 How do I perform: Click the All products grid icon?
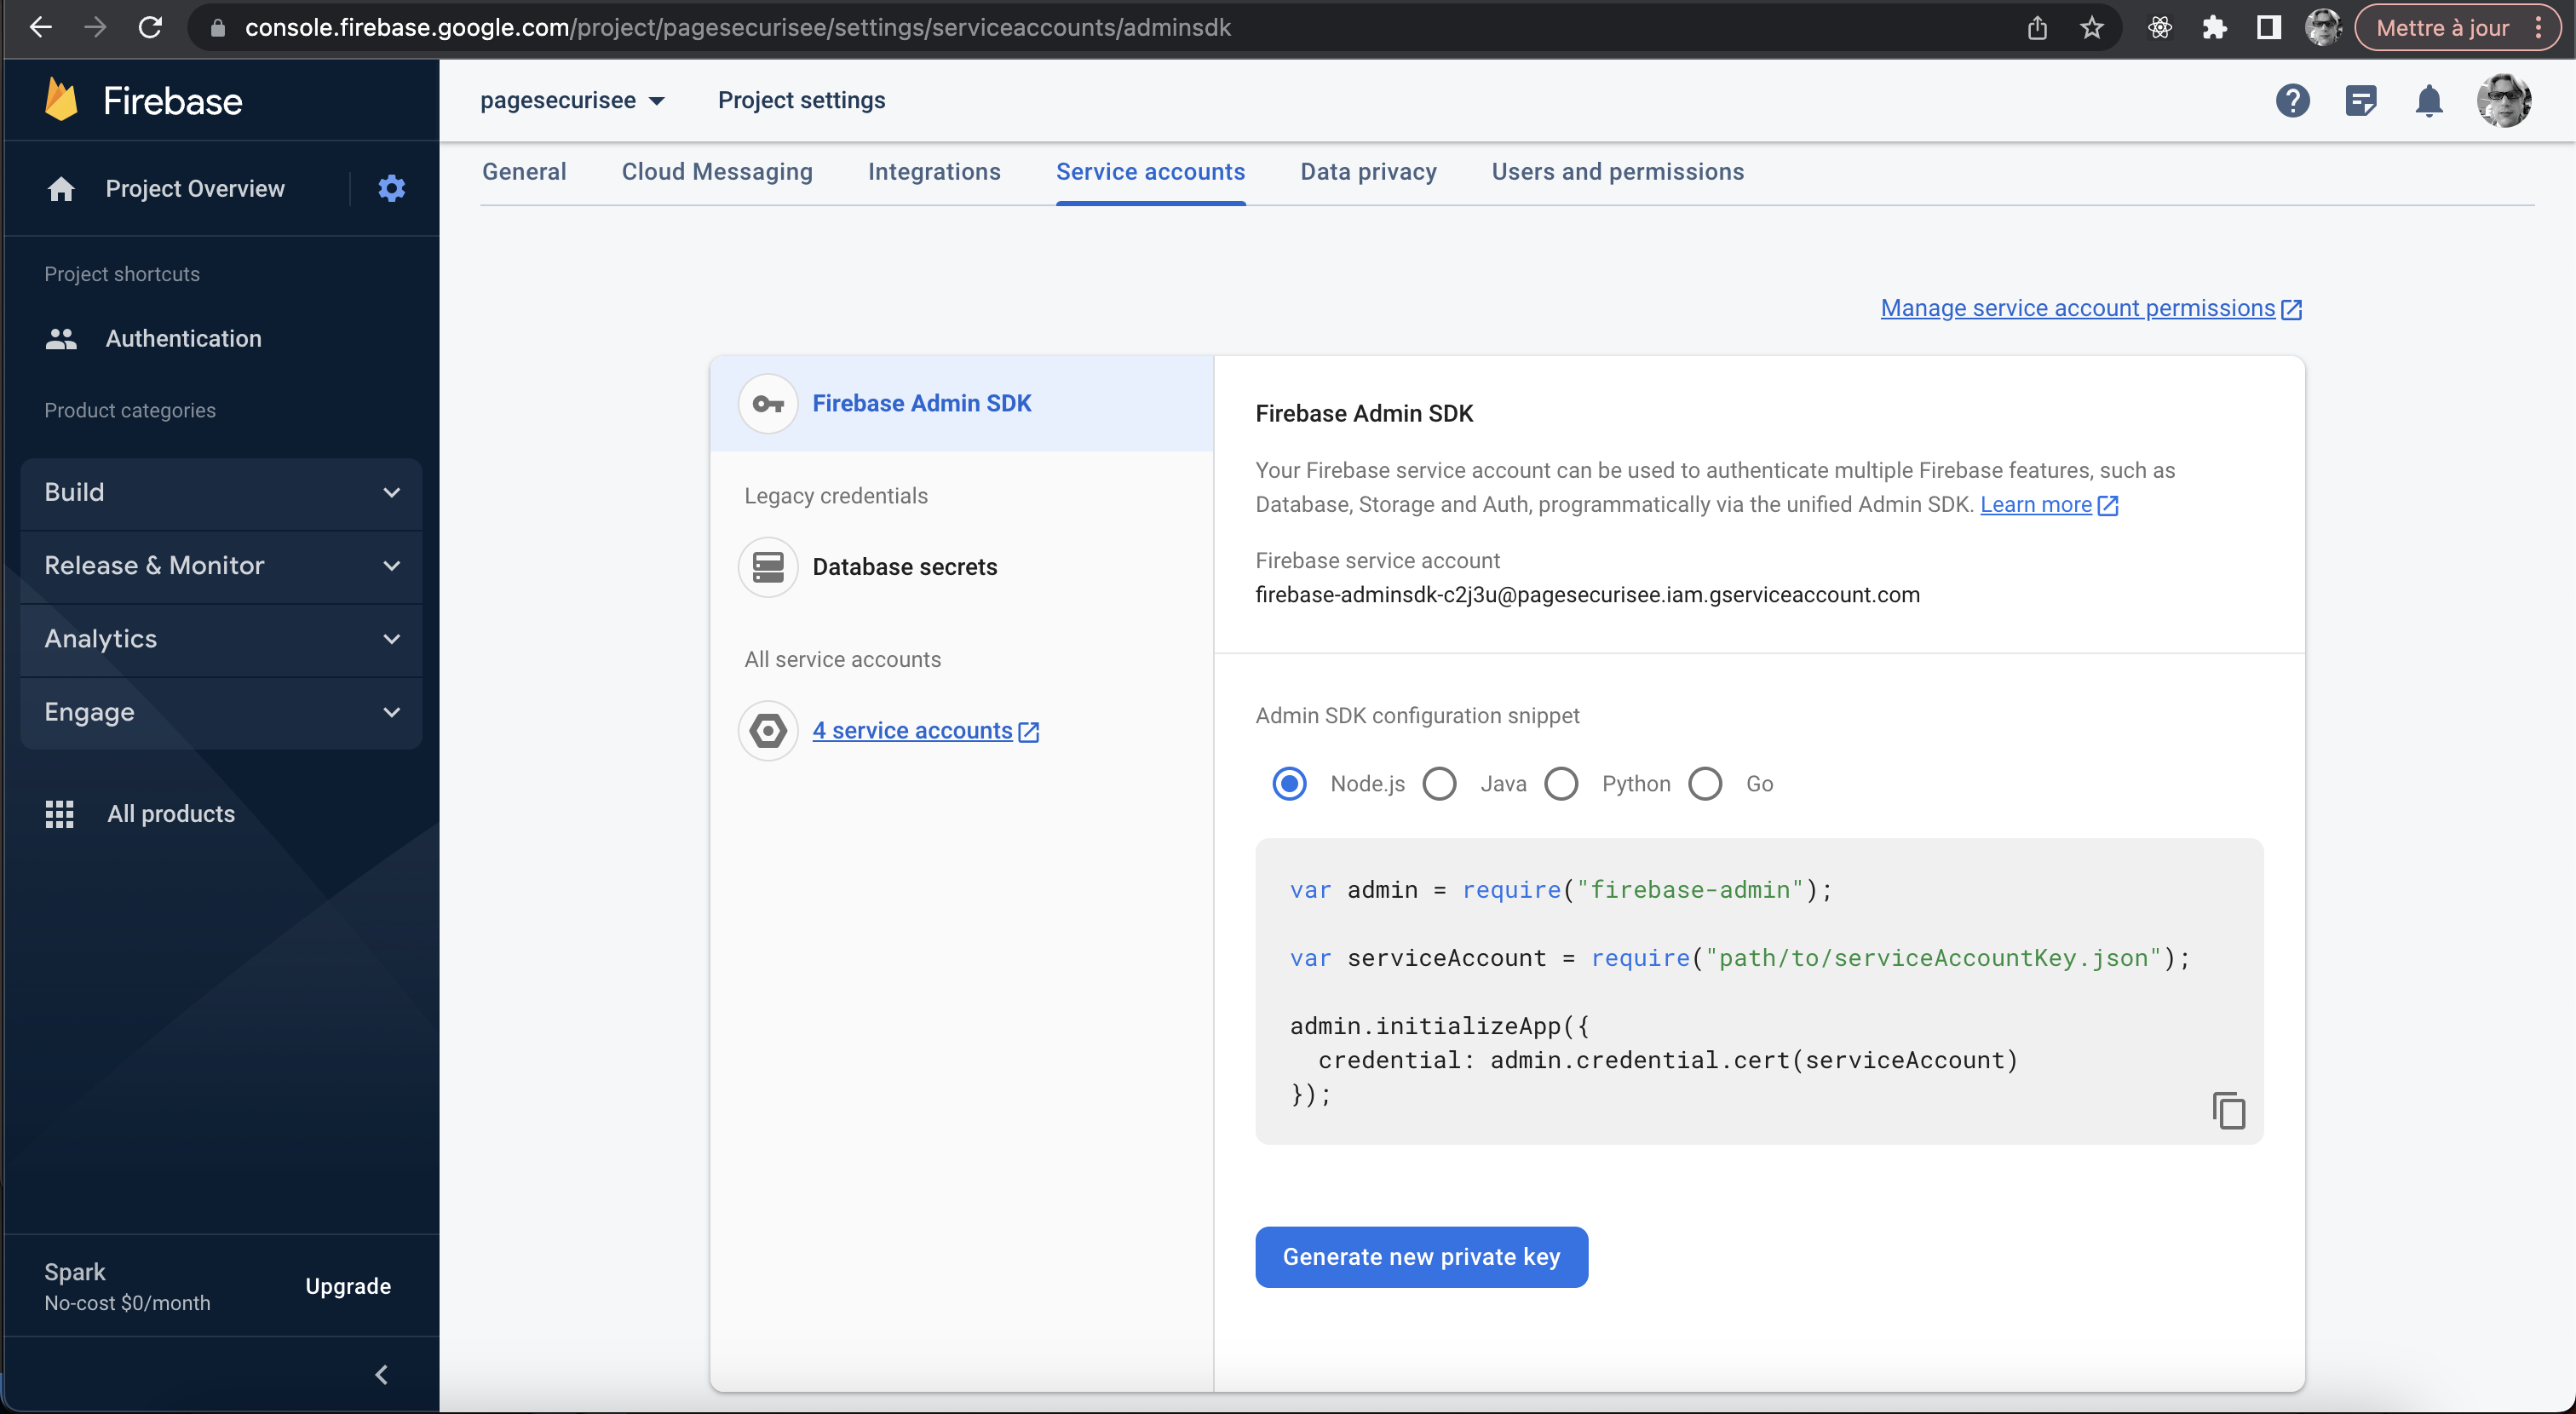click(60, 814)
